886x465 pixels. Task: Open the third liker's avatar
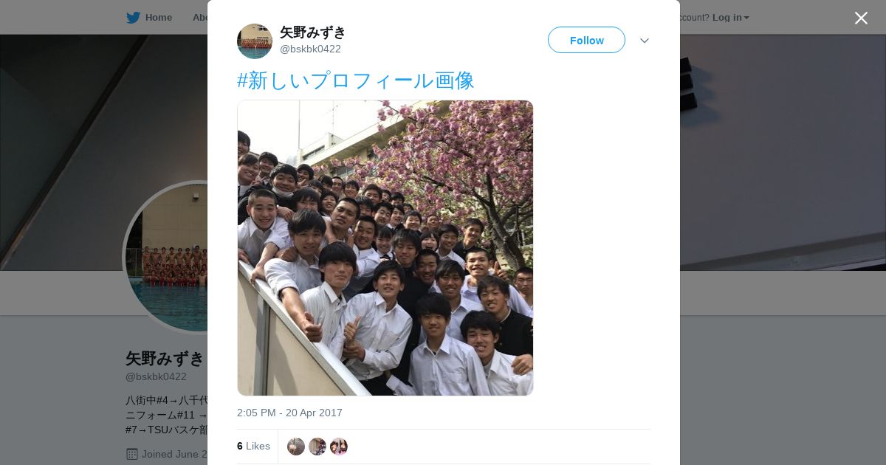point(339,447)
